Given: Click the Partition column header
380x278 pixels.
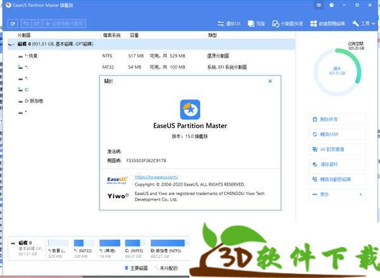Looking at the screenshot, I should (x=24, y=35).
